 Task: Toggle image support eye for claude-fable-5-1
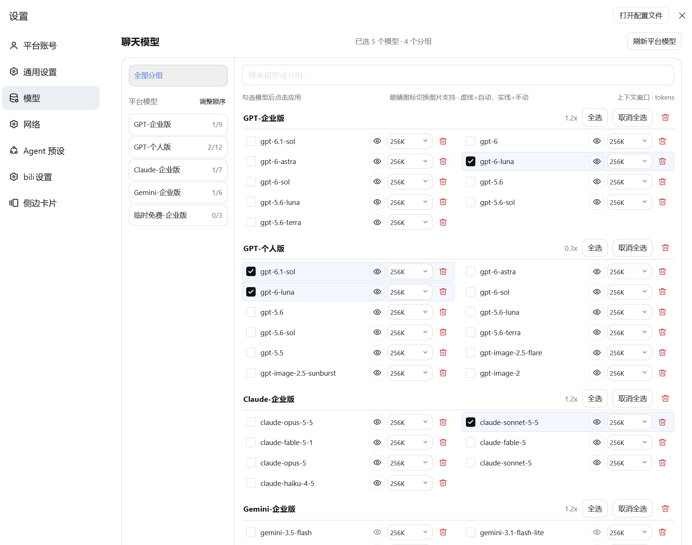377,442
